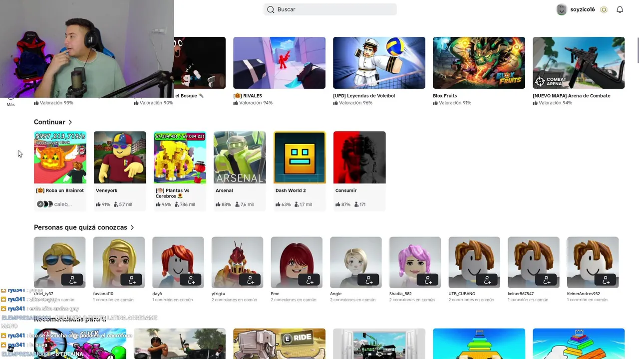Click the Continuar heading link
This screenshot has width=639, height=359.
point(49,122)
